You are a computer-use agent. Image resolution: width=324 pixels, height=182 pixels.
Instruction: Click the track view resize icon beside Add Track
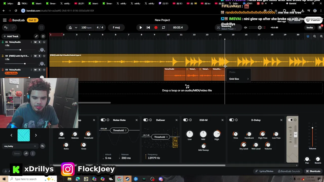click(43, 36)
